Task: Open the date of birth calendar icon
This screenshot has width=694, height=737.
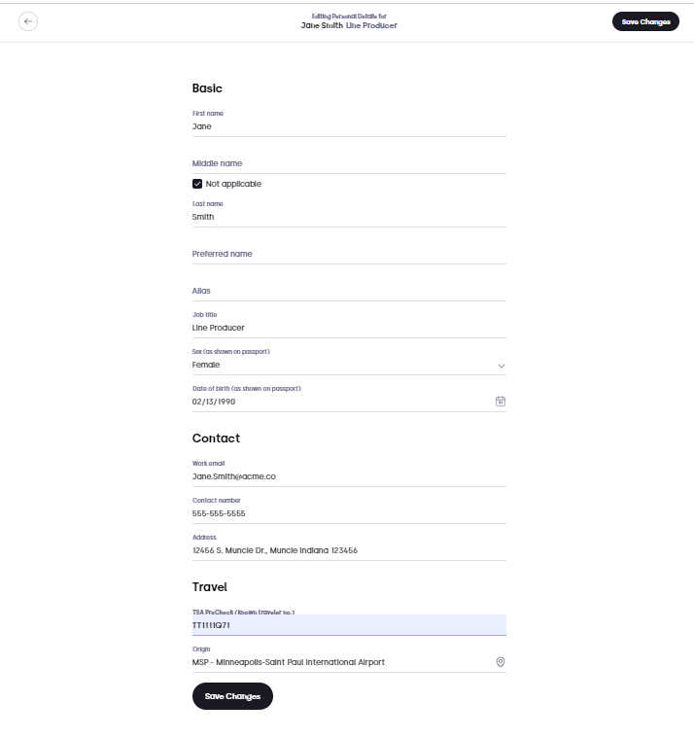Action: click(x=501, y=402)
